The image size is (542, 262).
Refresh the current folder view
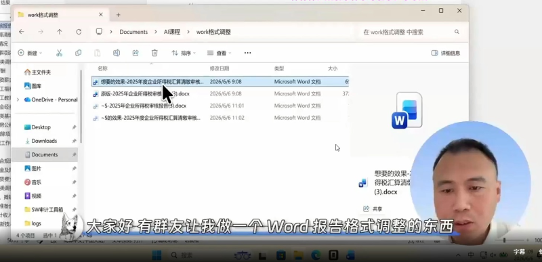[79, 32]
